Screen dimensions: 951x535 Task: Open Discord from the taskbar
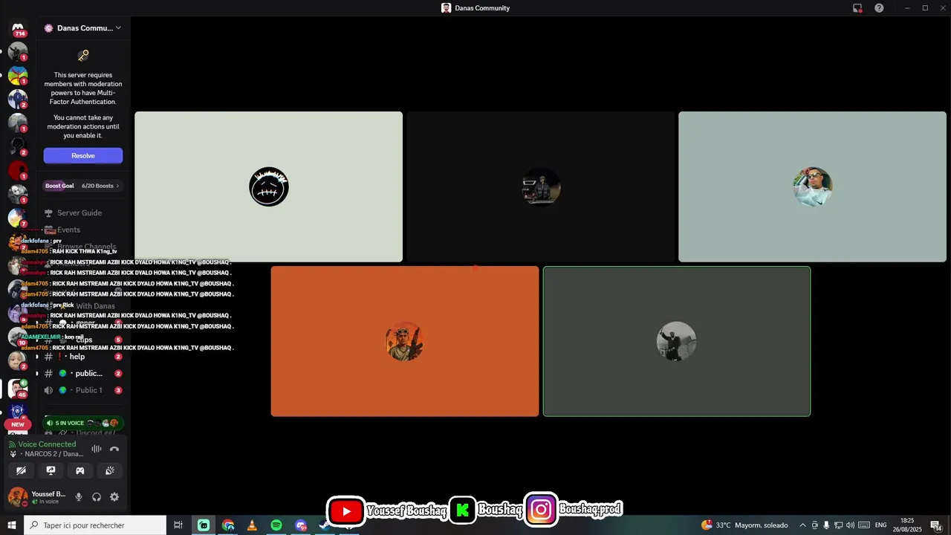(301, 525)
